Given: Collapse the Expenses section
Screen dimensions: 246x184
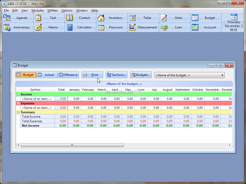Looking at the screenshot, I should pos(18,103).
